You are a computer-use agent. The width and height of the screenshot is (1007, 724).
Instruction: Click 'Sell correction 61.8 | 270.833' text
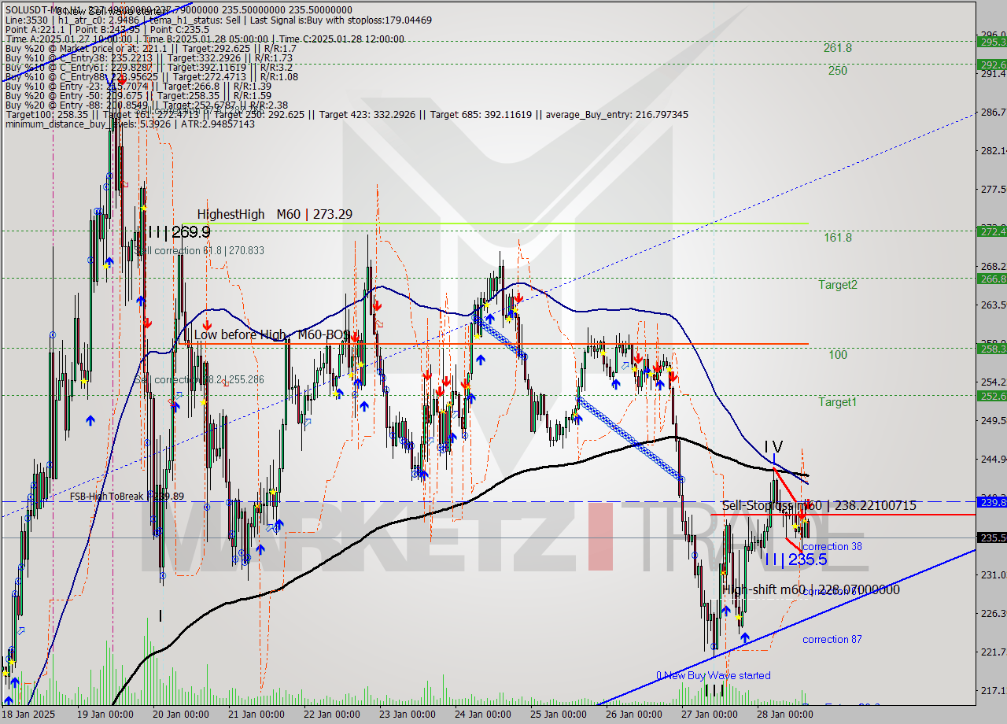tap(200, 250)
